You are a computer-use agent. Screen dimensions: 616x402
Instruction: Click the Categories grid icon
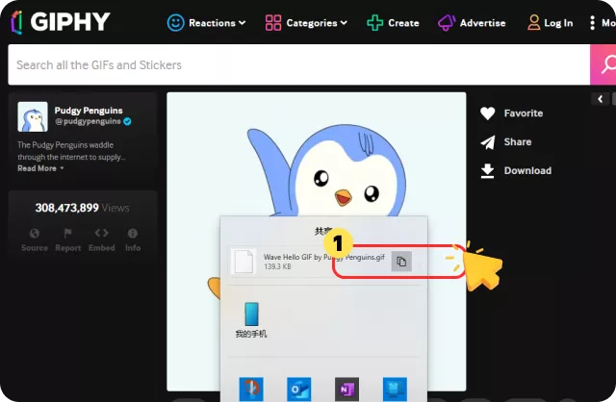pyautogui.click(x=273, y=23)
